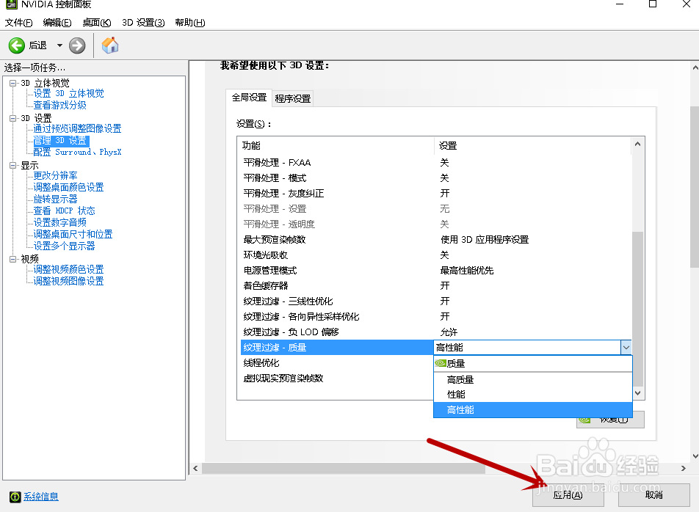Collapse the 3D 设置 tree node
The width and height of the screenshot is (699, 512).
tap(13, 118)
